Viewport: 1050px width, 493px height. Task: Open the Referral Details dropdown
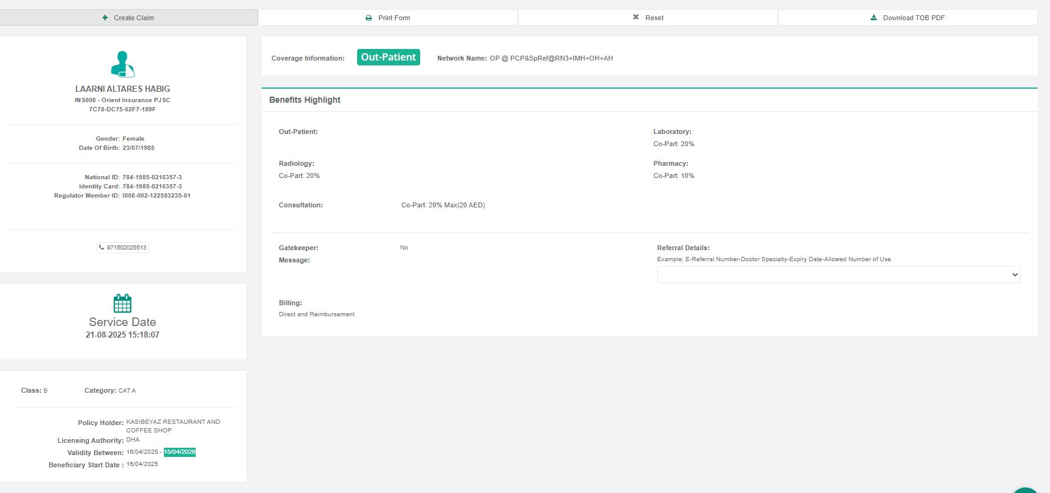(838, 275)
